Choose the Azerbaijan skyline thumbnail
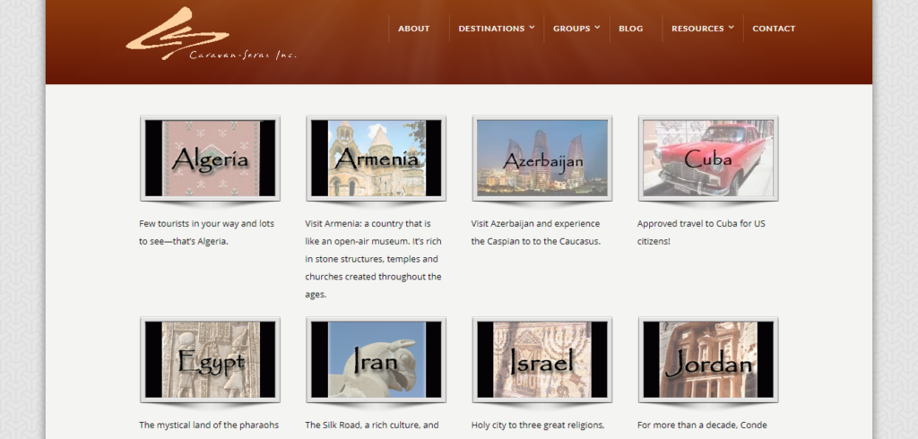The height and width of the screenshot is (439, 918). [x=542, y=158]
